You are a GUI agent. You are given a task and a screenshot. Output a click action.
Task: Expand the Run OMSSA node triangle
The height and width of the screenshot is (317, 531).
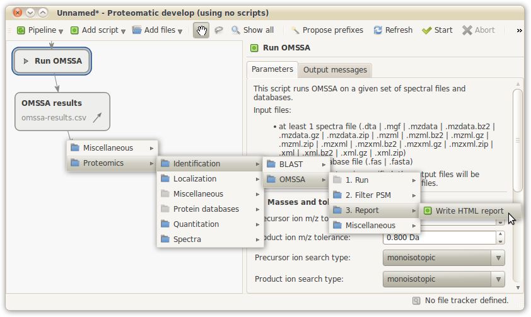[26, 61]
